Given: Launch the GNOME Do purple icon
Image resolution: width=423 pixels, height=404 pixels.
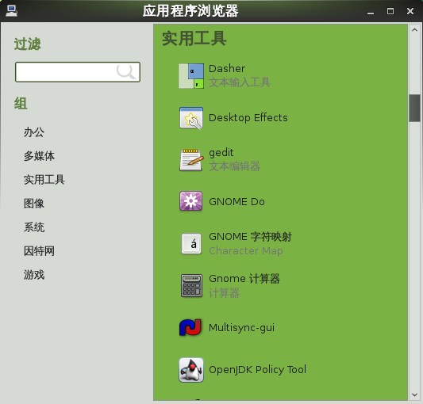Looking at the screenshot, I should (x=191, y=201).
